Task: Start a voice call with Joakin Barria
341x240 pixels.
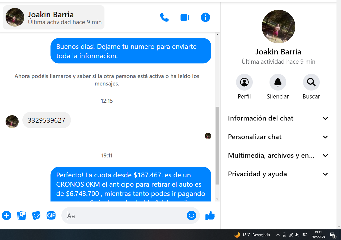Action: tap(164, 18)
